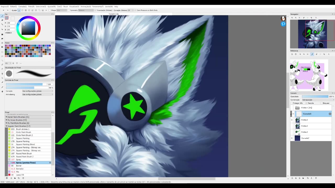Click the Navigator fit-to-window icon

pyautogui.click(x=299, y=18)
